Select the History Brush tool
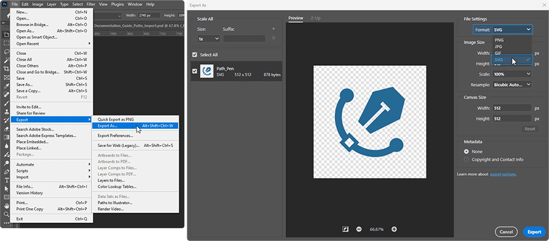The width and height of the screenshot is (549, 241). 6,121
